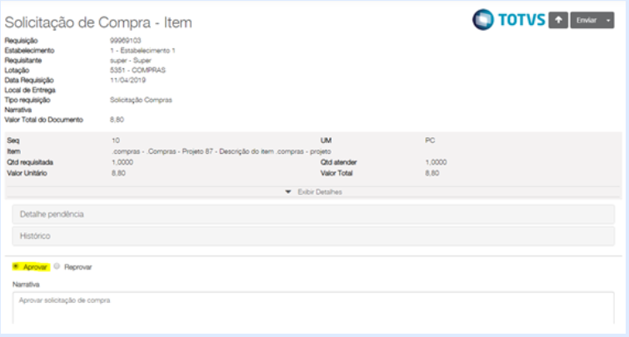The width and height of the screenshot is (629, 337).
Task: Expand the Detalhe pendência panel
Action: click(313, 215)
